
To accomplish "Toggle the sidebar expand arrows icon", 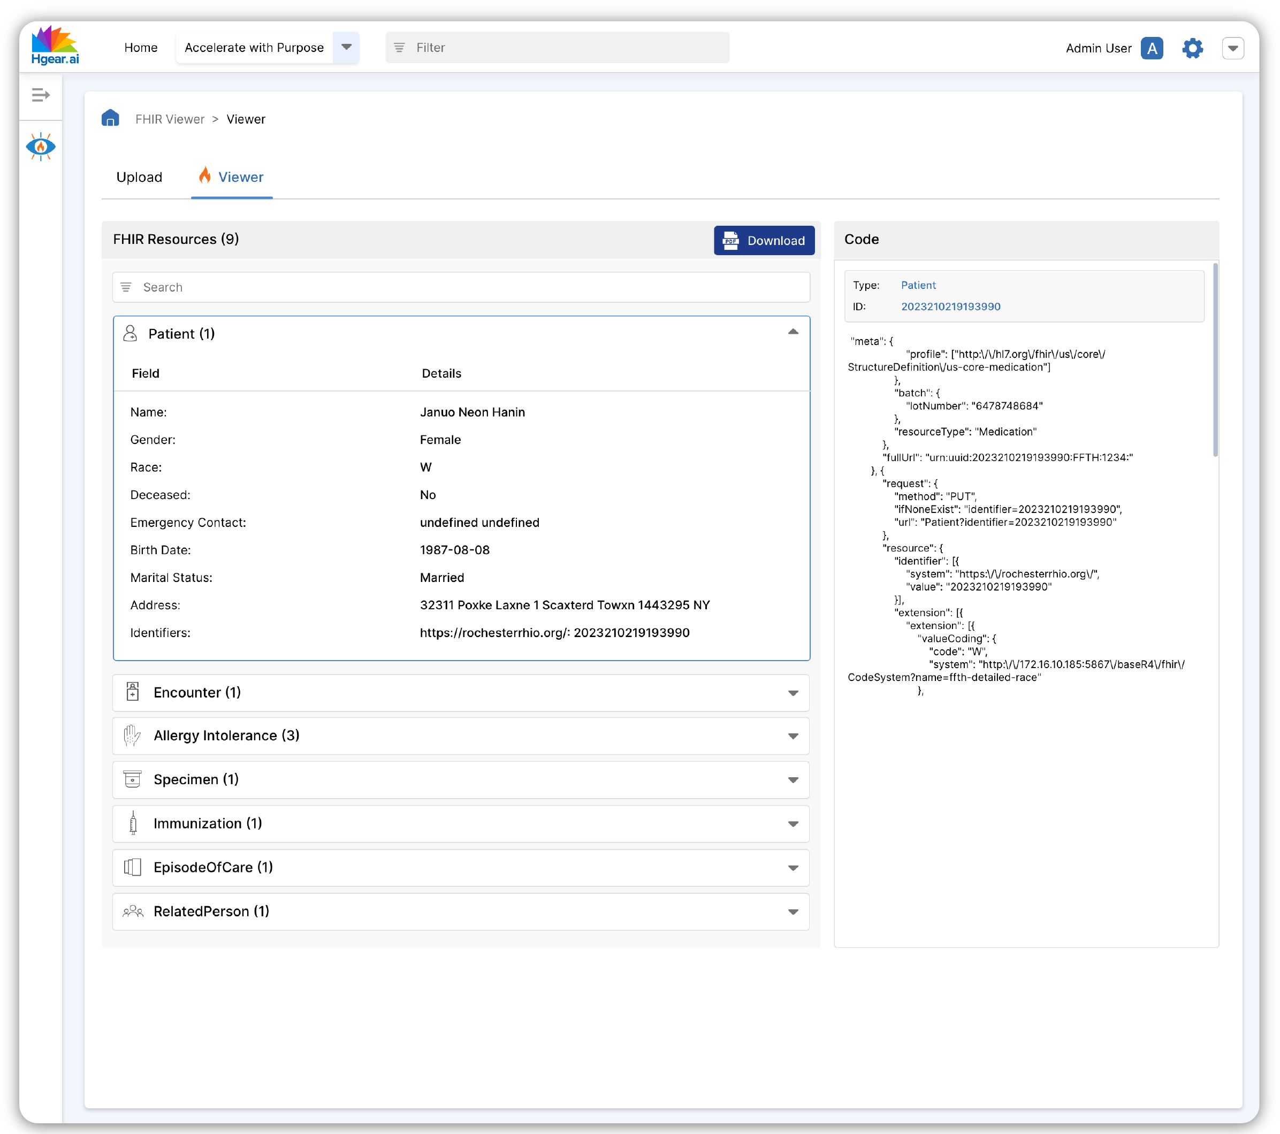I will click(x=40, y=95).
